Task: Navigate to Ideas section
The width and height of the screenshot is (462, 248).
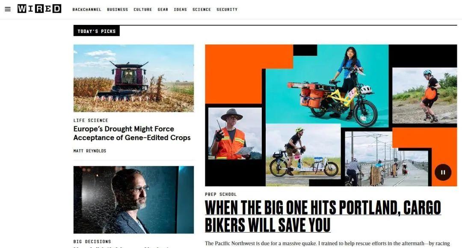Action: (x=181, y=9)
